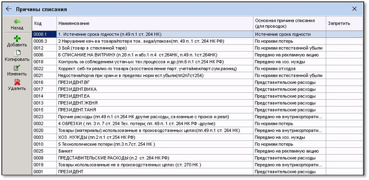Click code cell 0003 for ХОЗ. НУЖДЫ
The image size is (369, 180).
(x=44, y=137)
